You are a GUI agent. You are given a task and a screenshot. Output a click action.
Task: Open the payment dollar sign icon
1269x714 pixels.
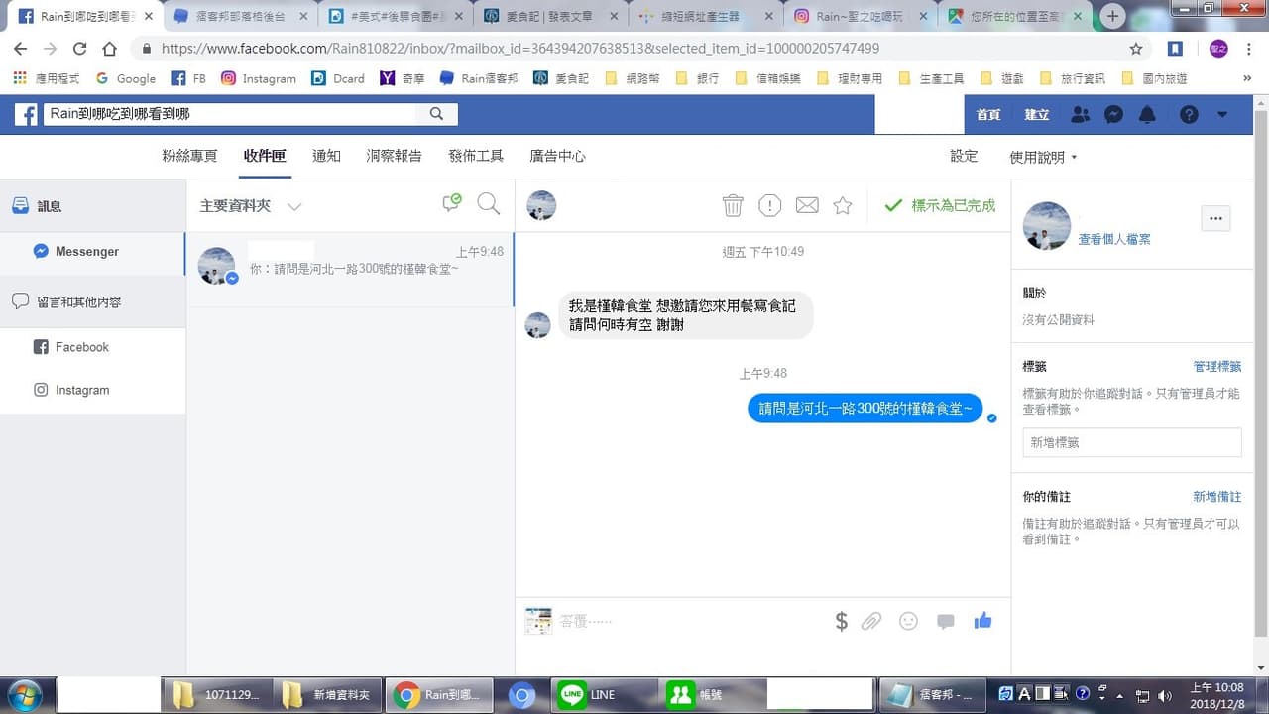[x=841, y=621]
